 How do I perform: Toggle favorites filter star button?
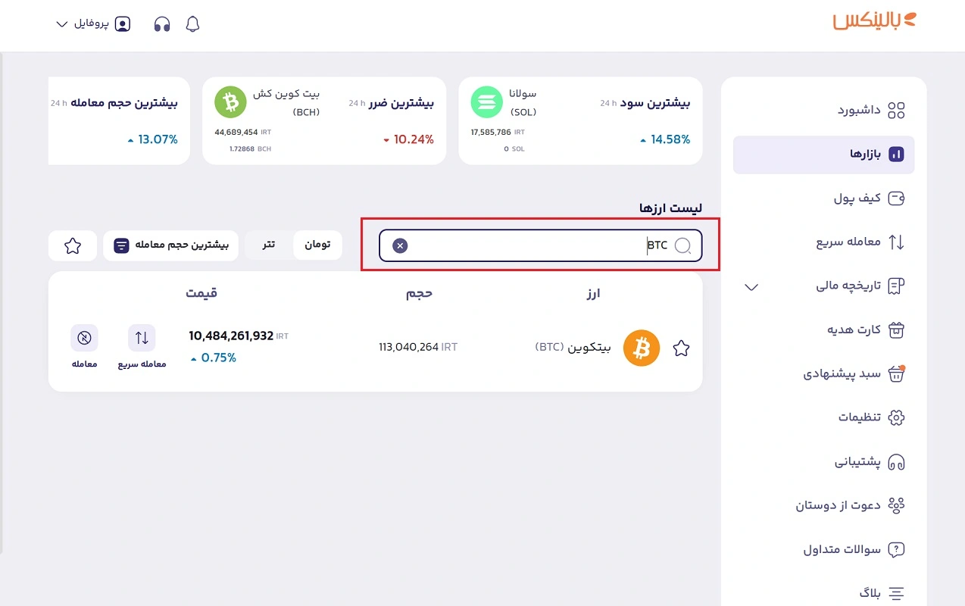pos(73,245)
